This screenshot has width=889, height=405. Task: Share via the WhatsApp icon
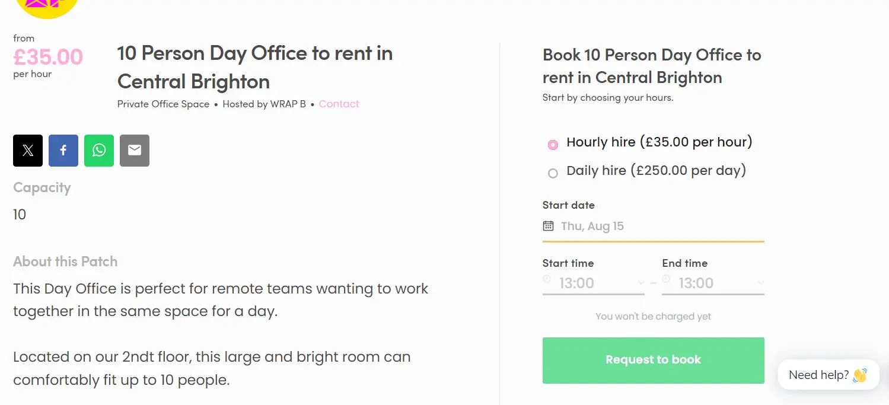tap(99, 151)
